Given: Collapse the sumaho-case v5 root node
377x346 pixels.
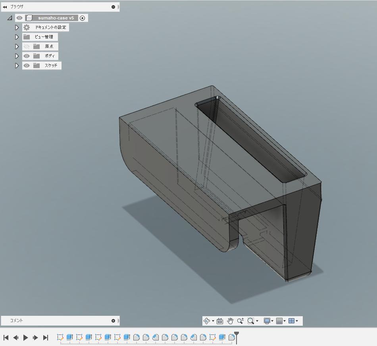Looking at the screenshot, I should [10, 18].
